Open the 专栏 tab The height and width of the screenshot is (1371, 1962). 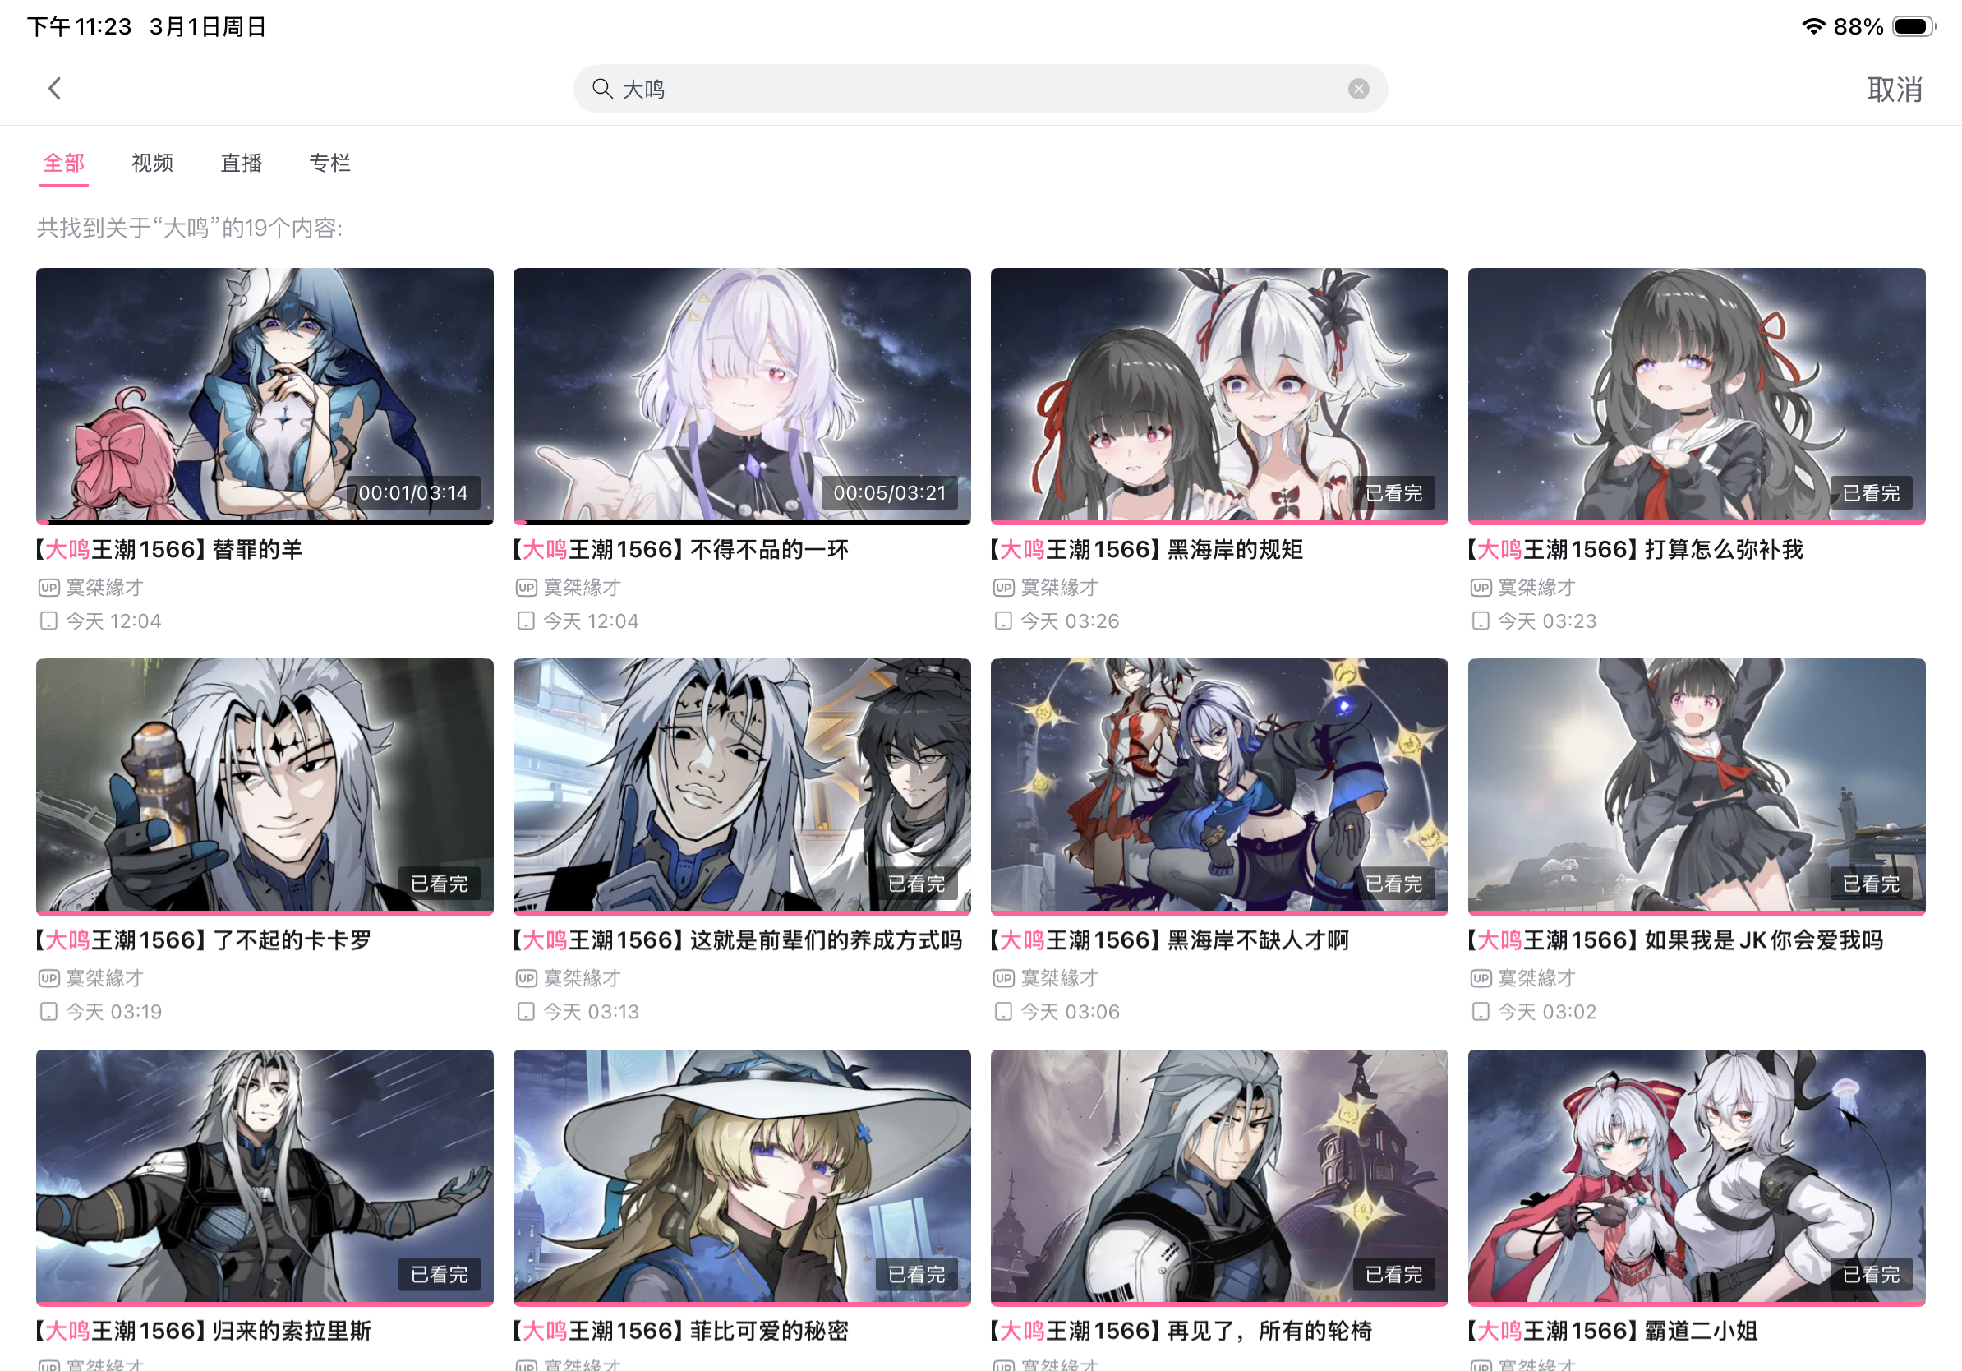tap(329, 163)
